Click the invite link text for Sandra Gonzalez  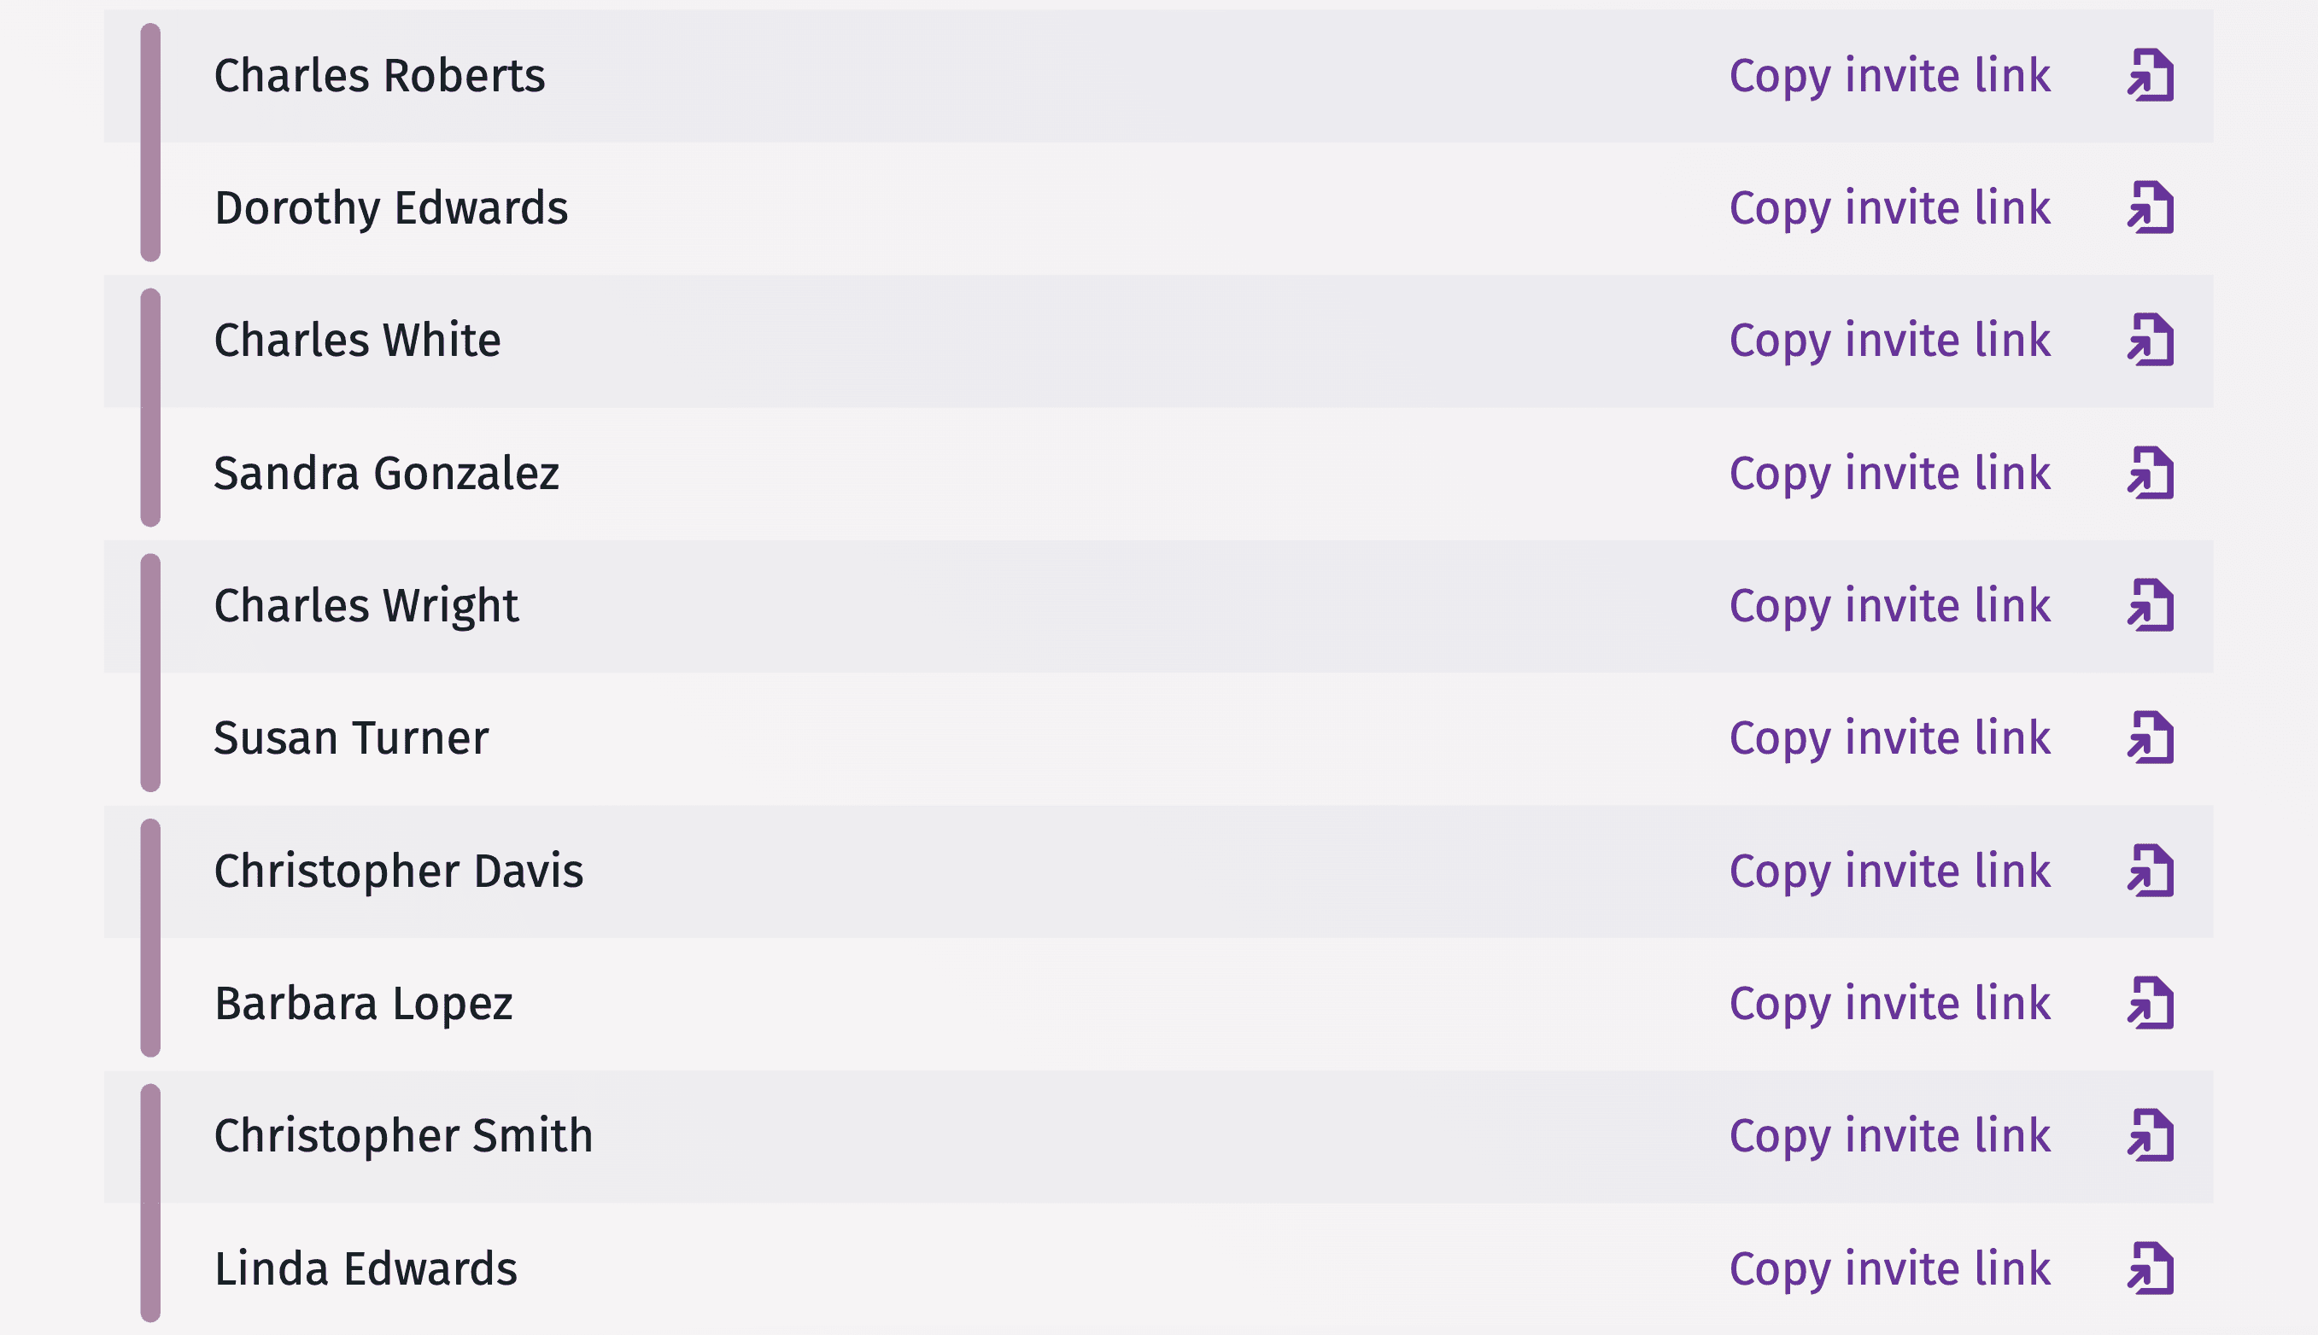[x=1888, y=473]
